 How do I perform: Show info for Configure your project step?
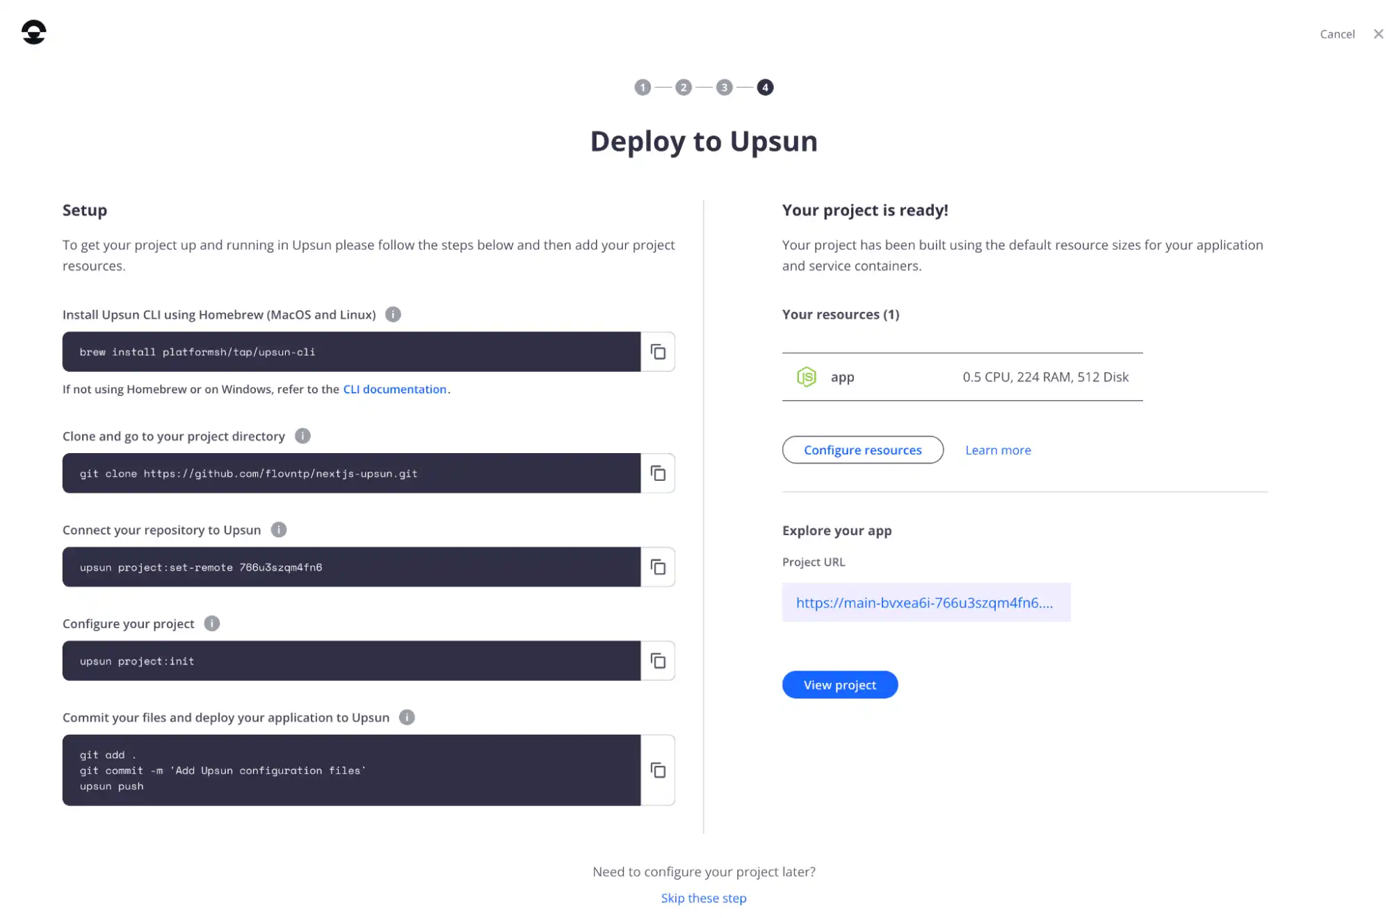211,623
